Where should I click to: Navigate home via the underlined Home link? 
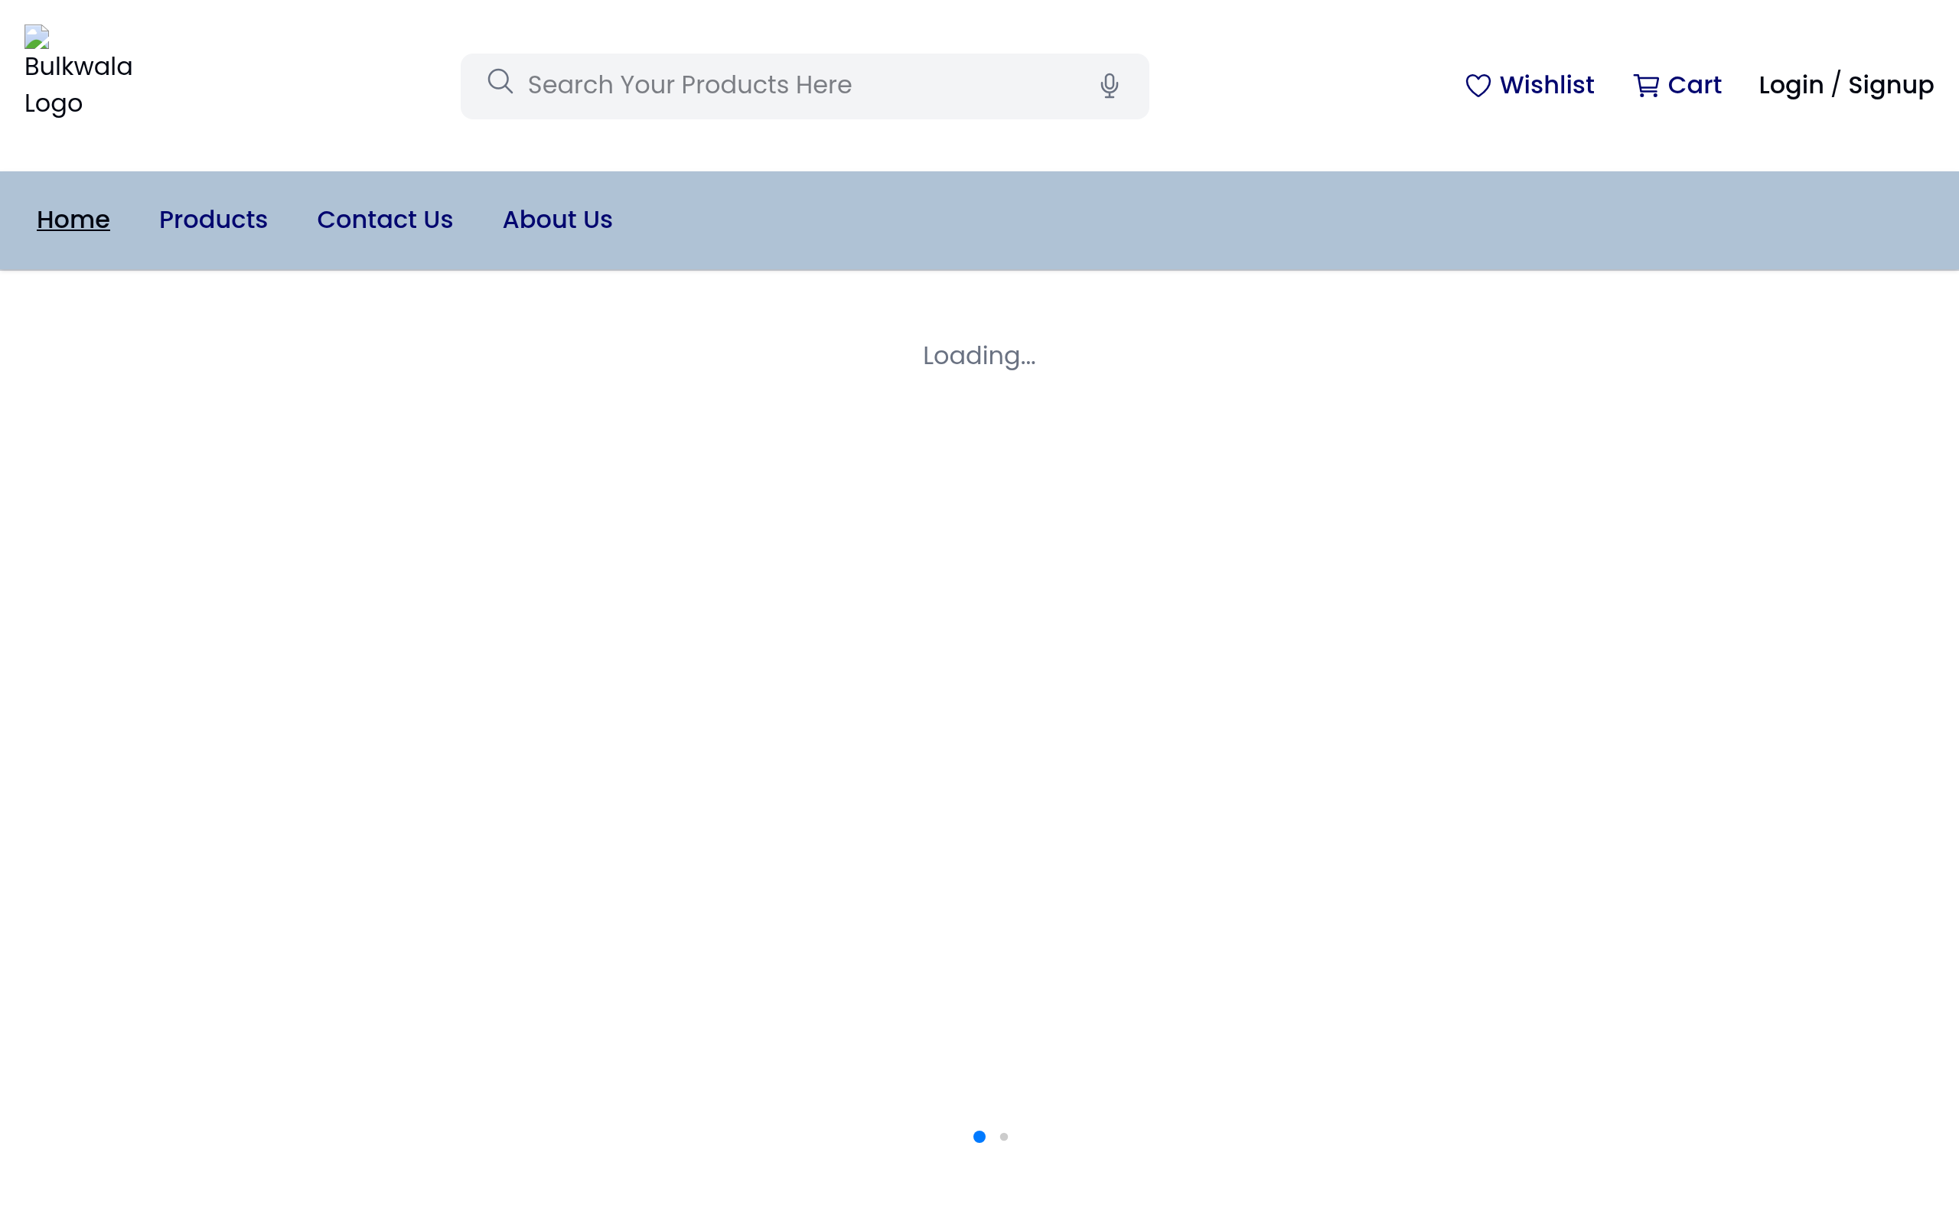point(73,220)
